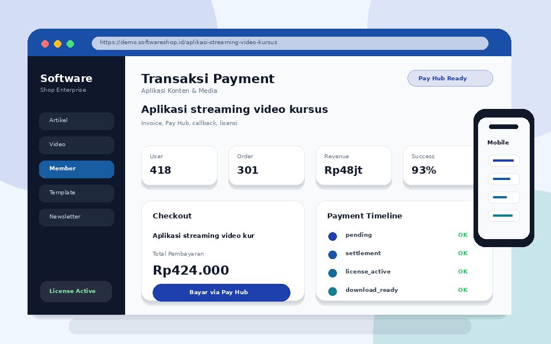Click the Bayar via Pay Hub button
This screenshot has width=551, height=344.
tap(222, 292)
